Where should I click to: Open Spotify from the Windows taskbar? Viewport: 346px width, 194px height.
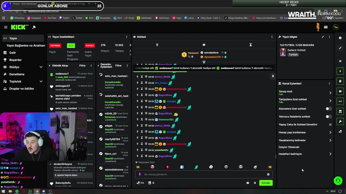click(x=17, y=191)
